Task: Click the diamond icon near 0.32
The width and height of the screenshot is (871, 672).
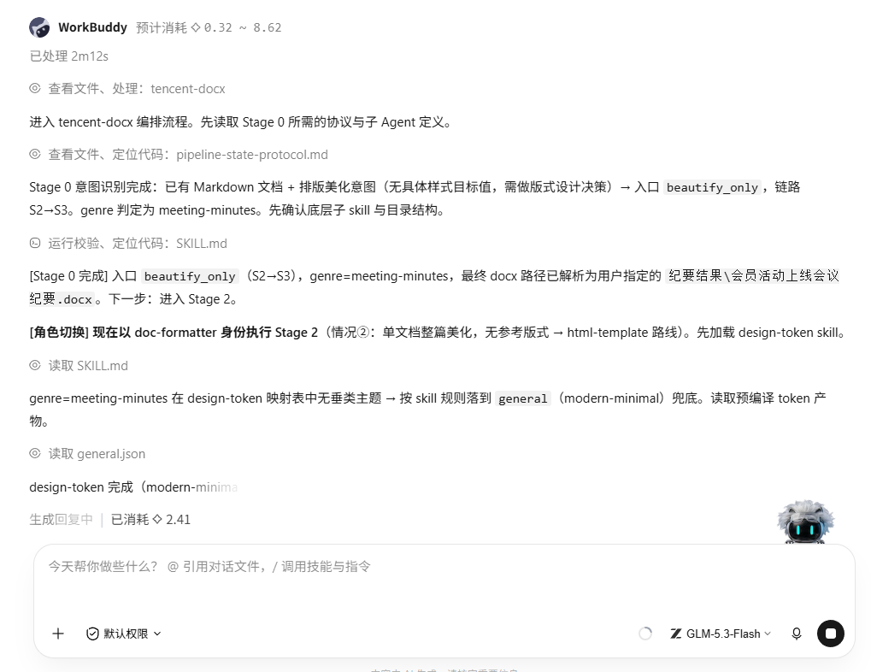Action: [x=196, y=27]
